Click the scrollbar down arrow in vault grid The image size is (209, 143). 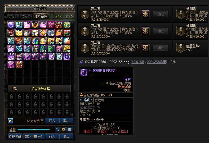[x=72, y=114]
